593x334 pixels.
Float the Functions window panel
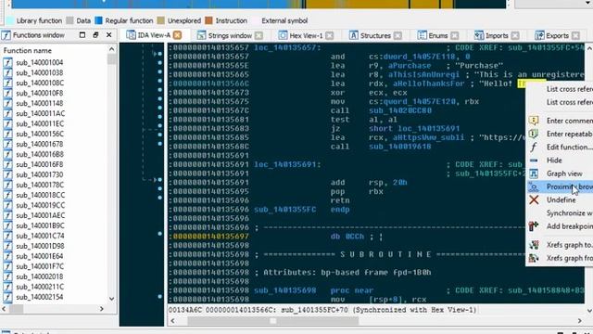(95, 35)
